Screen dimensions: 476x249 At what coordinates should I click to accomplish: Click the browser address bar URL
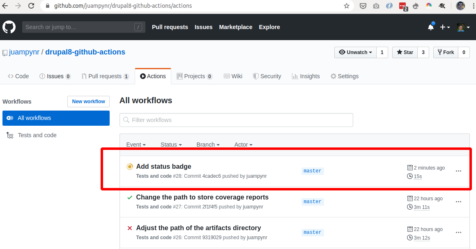[x=123, y=6]
